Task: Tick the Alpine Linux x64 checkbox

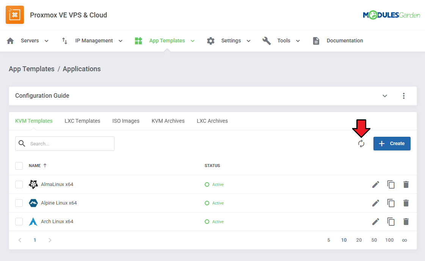Action: pos(19,203)
